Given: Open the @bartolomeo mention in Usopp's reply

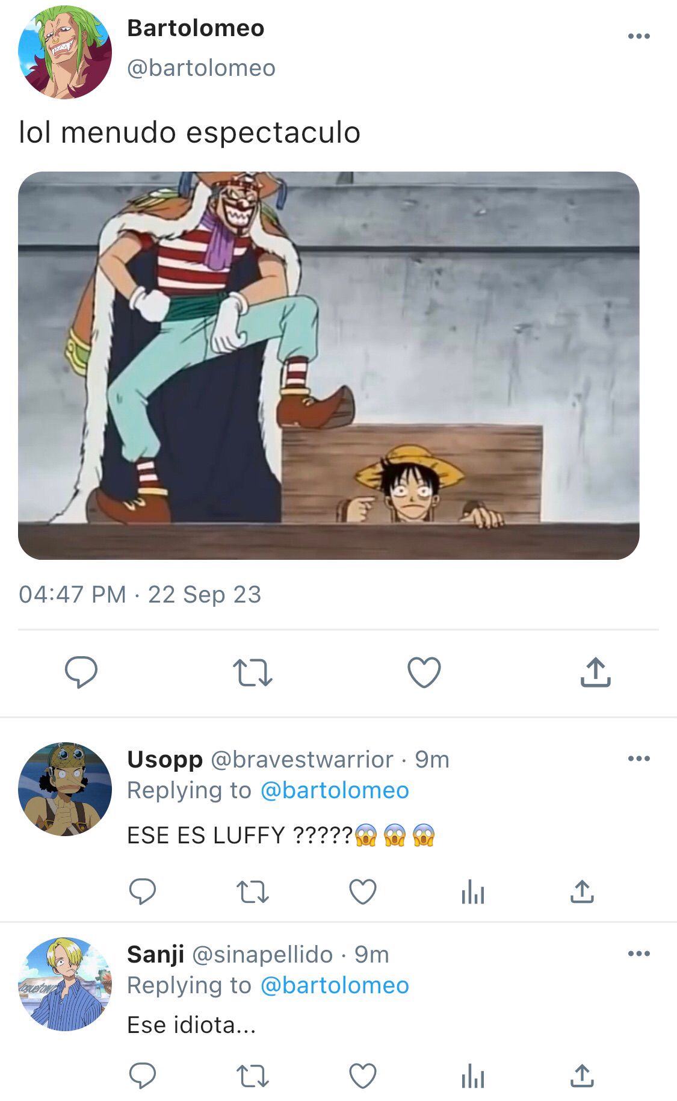Looking at the screenshot, I should (x=335, y=790).
